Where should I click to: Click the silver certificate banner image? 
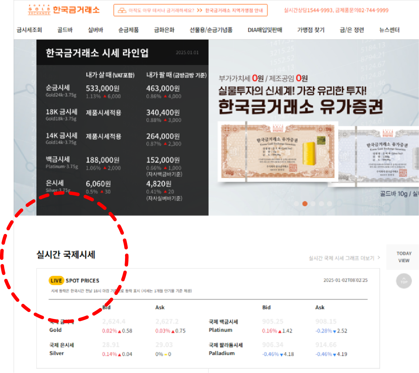tap(379, 156)
